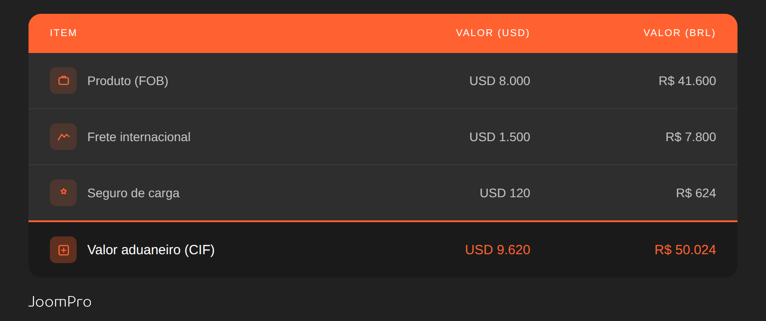
Task: Select the Frete internacional label
Action: [x=139, y=137]
